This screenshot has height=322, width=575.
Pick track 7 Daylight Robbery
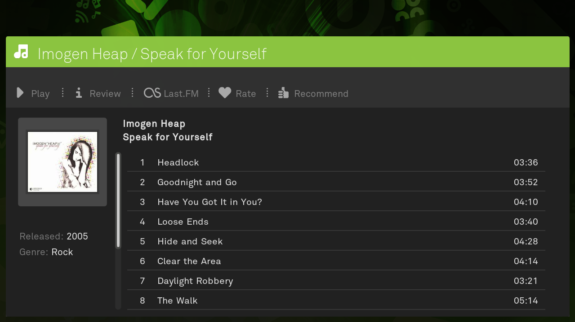pyautogui.click(x=336, y=281)
